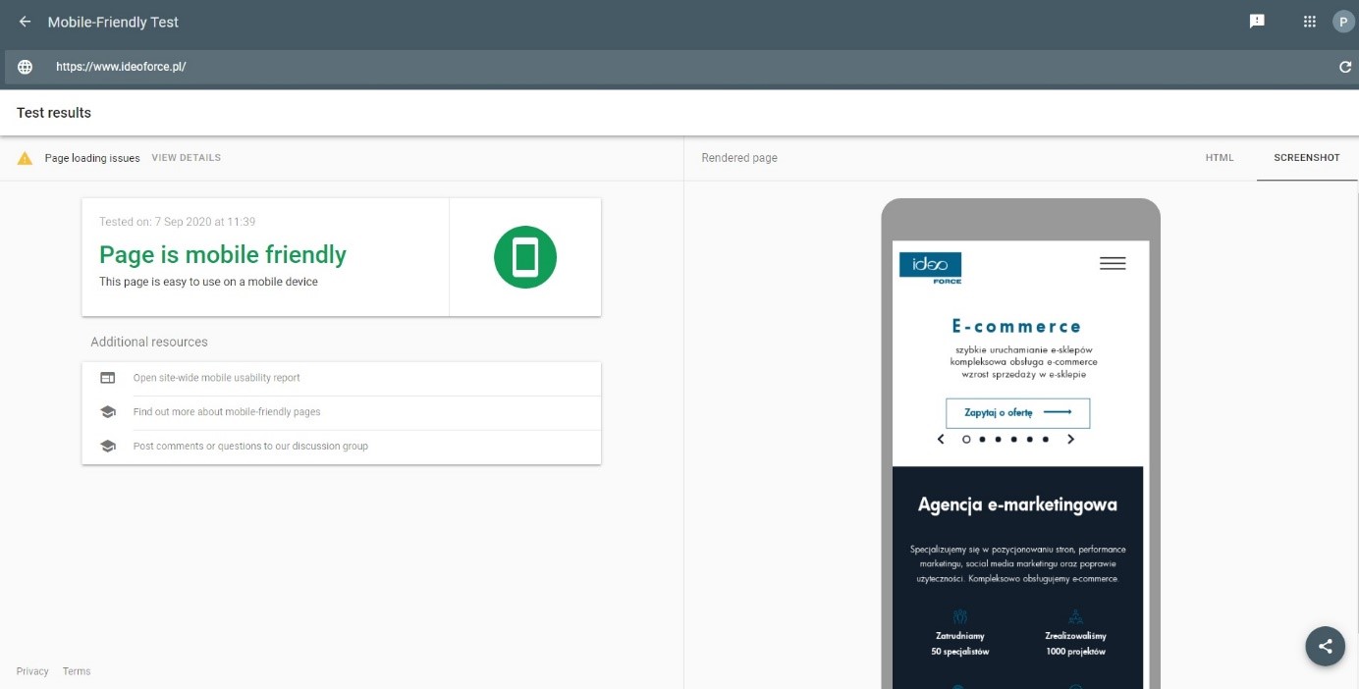Click the green mobile-friendly phone icon

[524, 257]
